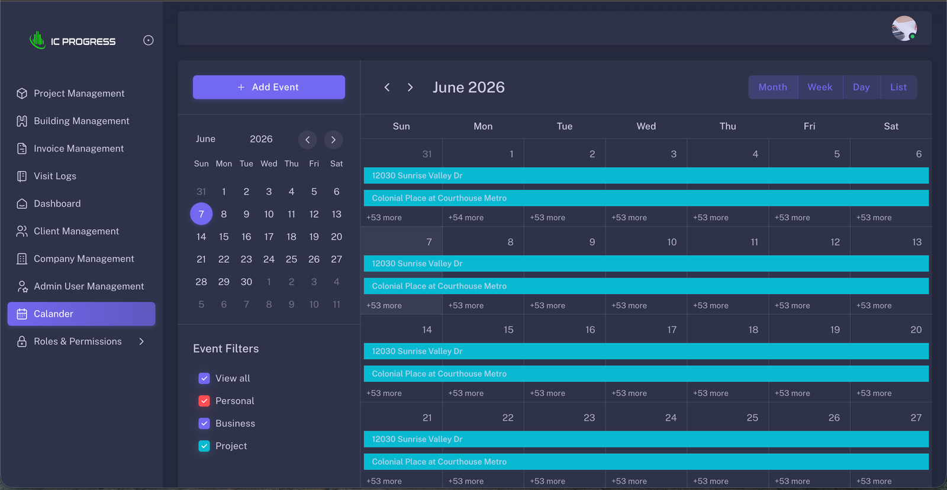Show '+53 more' events on June 10
The width and height of the screenshot is (947, 490).
tap(629, 306)
